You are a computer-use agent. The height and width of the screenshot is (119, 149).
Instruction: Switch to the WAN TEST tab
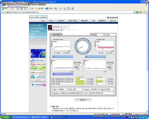tap(56, 35)
